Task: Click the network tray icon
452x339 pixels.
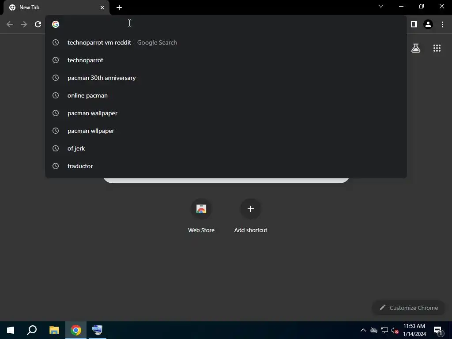Action: pos(384,330)
